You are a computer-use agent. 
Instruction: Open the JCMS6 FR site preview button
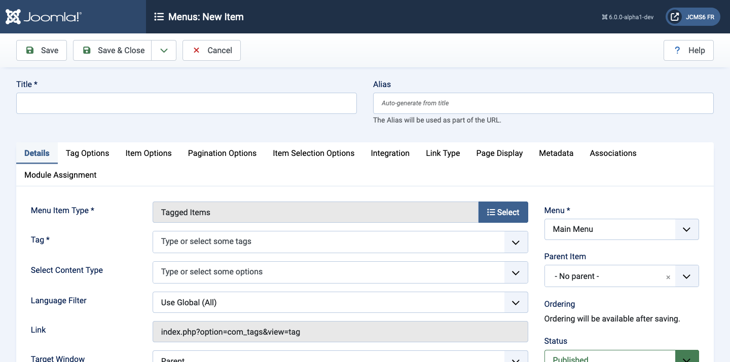(693, 17)
